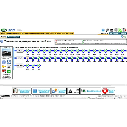Click the ABS module checkmark node
The height and width of the screenshot is (127, 127).
(x=56, y=50)
